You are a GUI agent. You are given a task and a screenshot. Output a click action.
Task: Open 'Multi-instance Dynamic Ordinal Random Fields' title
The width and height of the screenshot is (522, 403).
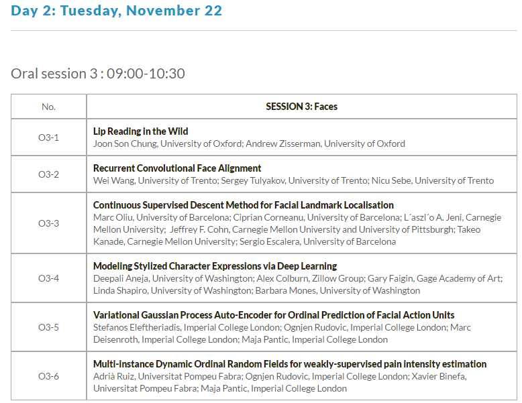[289, 364]
